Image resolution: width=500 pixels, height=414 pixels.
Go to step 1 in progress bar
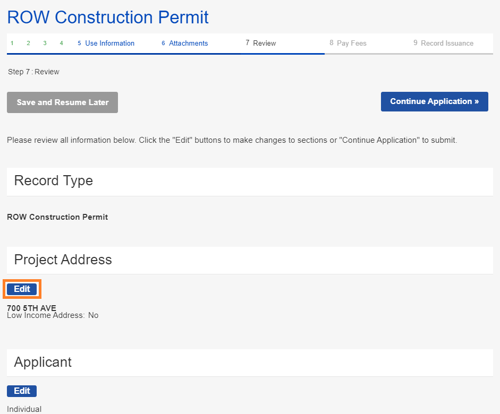[12, 44]
